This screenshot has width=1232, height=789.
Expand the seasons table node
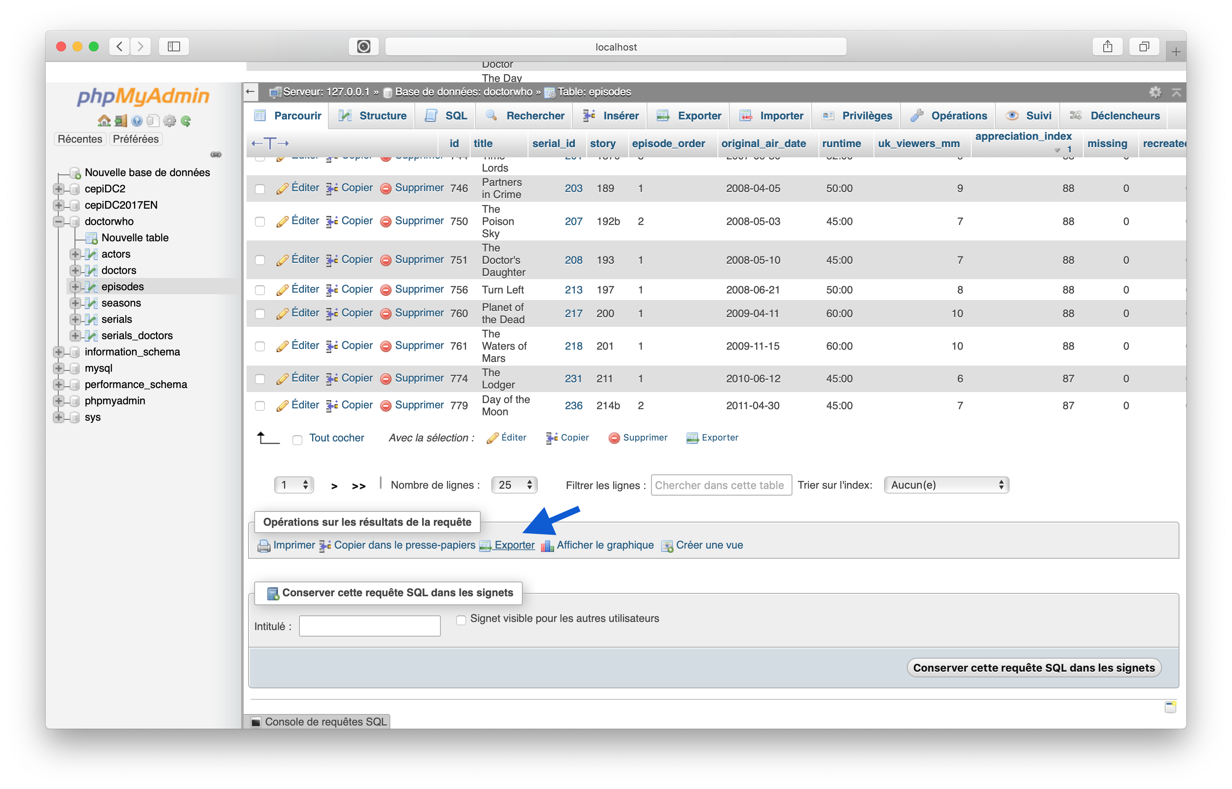(x=75, y=303)
